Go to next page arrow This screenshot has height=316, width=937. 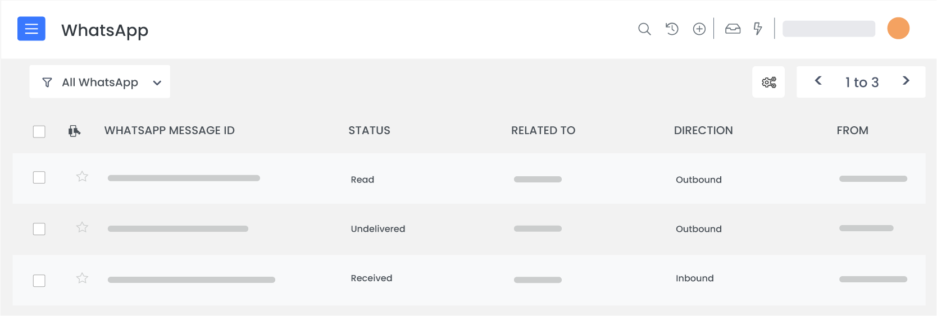[906, 81]
